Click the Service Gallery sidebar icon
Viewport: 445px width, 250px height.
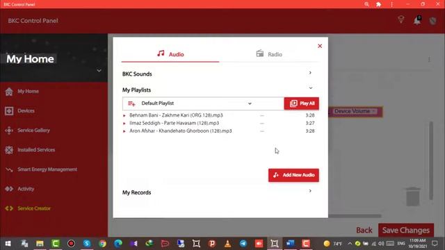9,131
